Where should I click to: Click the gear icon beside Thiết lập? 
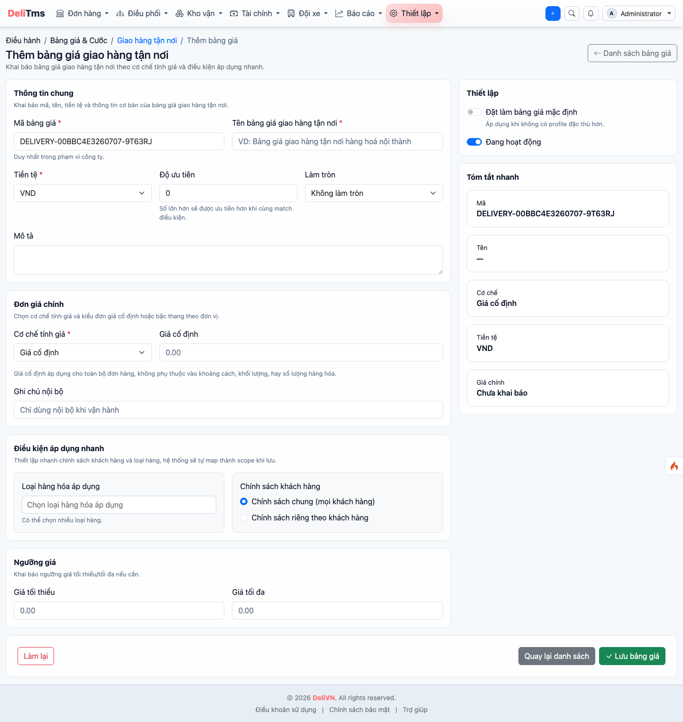394,13
